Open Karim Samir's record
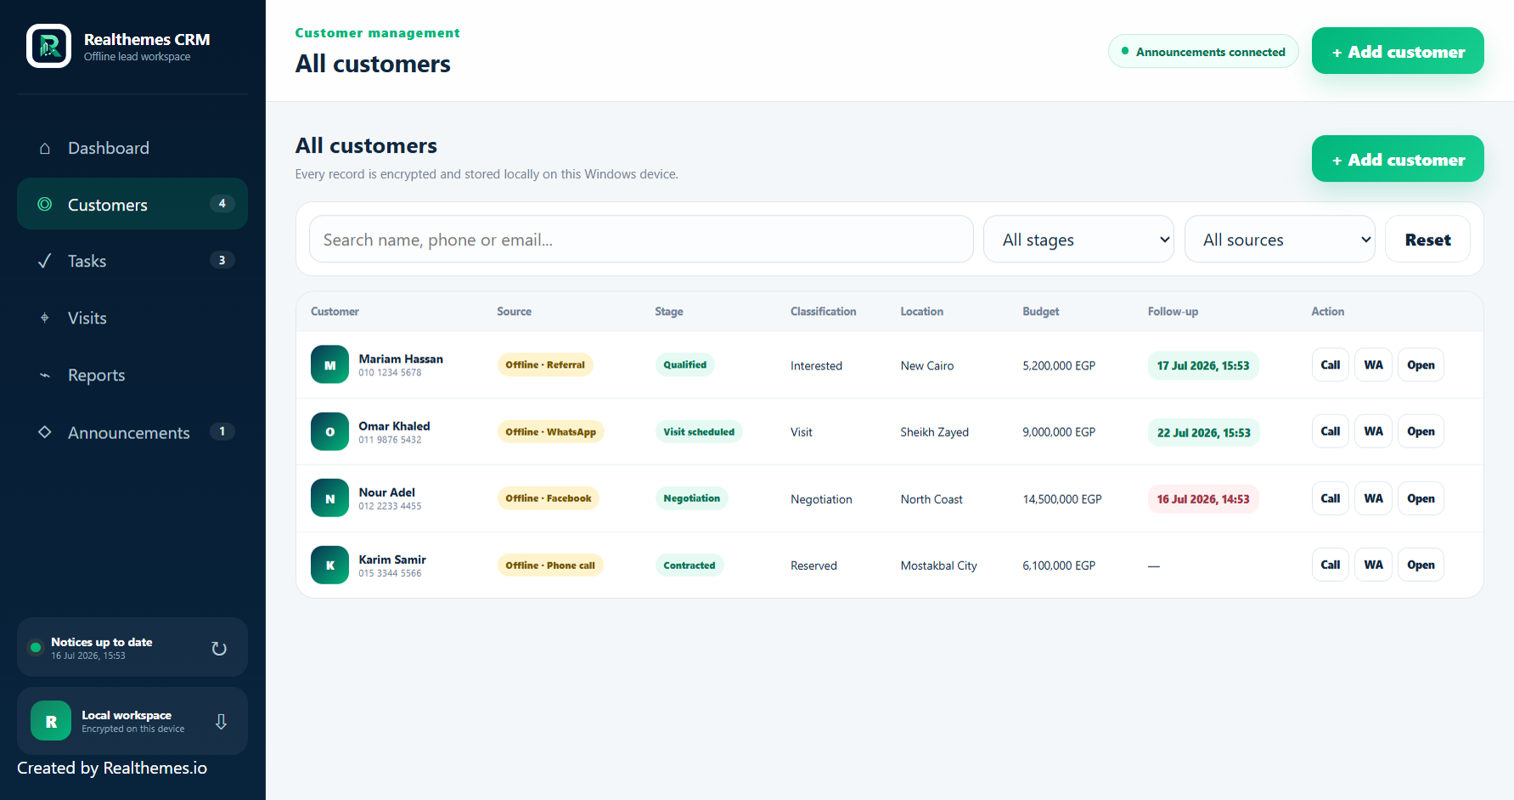 [1421, 565]
